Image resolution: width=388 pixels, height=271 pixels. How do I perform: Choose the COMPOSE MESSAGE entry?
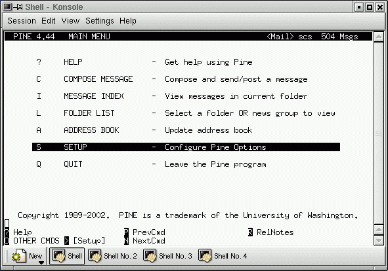[98, 79]
